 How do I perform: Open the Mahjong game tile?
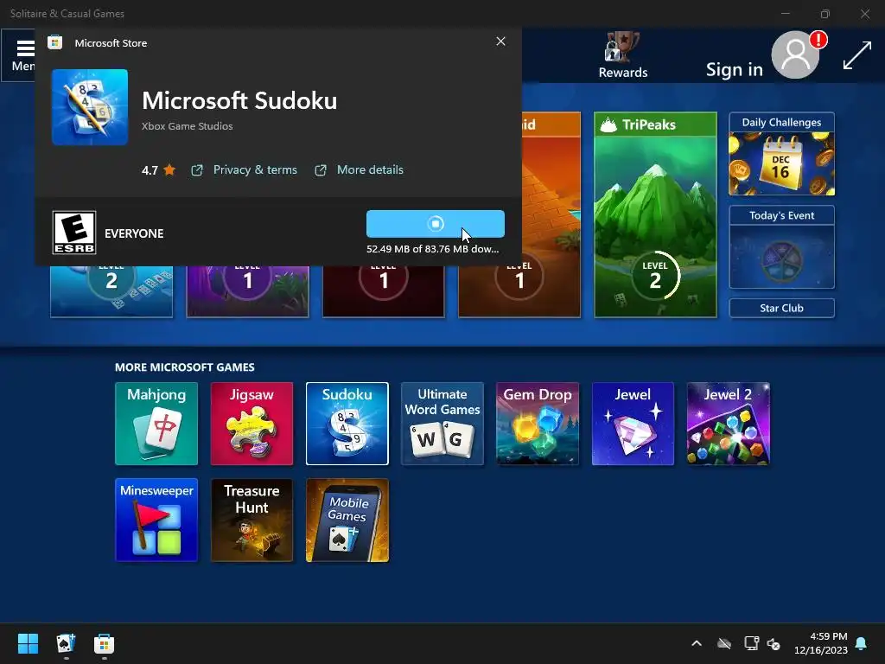[x=156, y=424]
